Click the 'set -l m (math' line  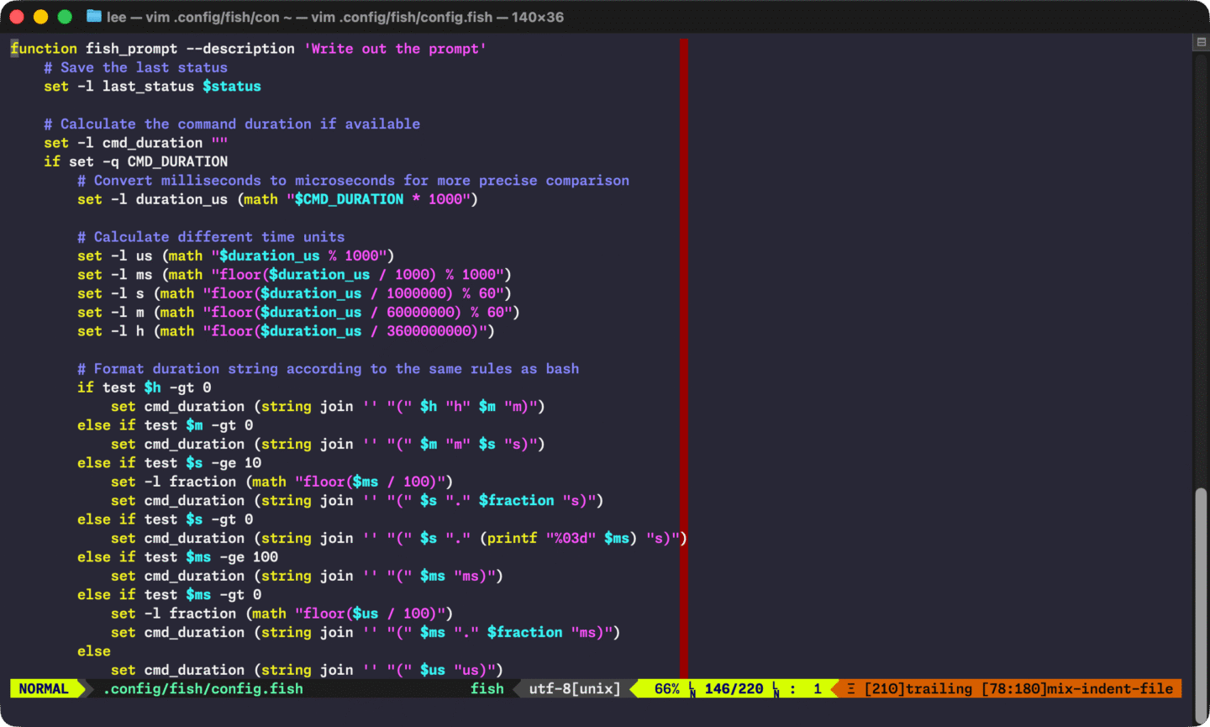pyautogui.click(x=298, y=312)
